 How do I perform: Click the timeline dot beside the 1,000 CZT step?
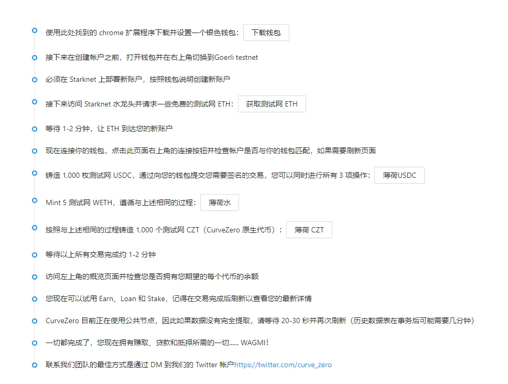pos(35,228)
